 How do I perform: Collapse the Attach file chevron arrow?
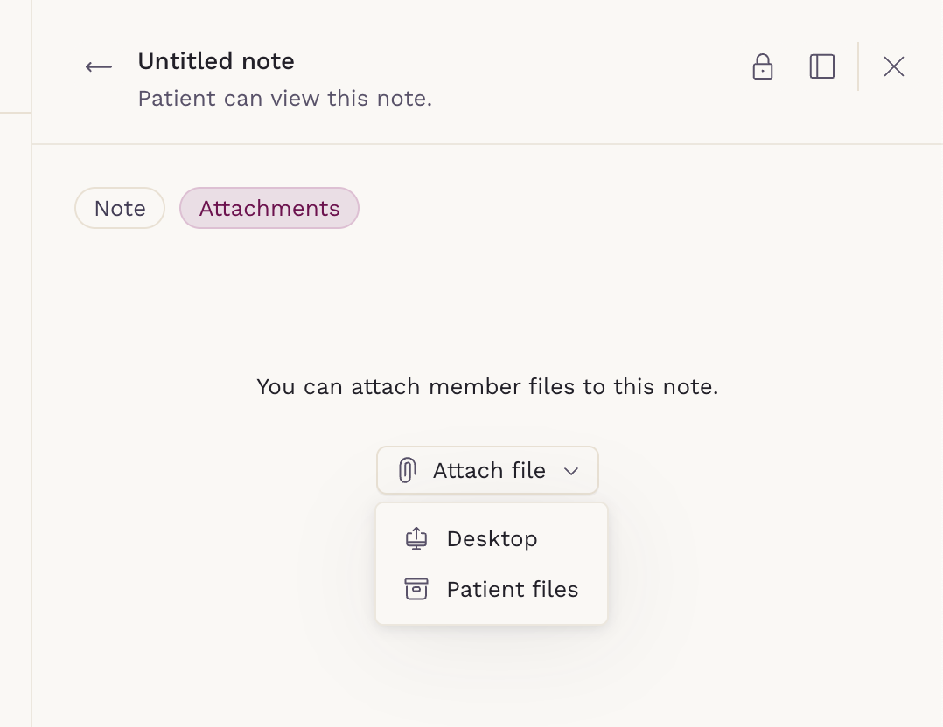(571, 471)
